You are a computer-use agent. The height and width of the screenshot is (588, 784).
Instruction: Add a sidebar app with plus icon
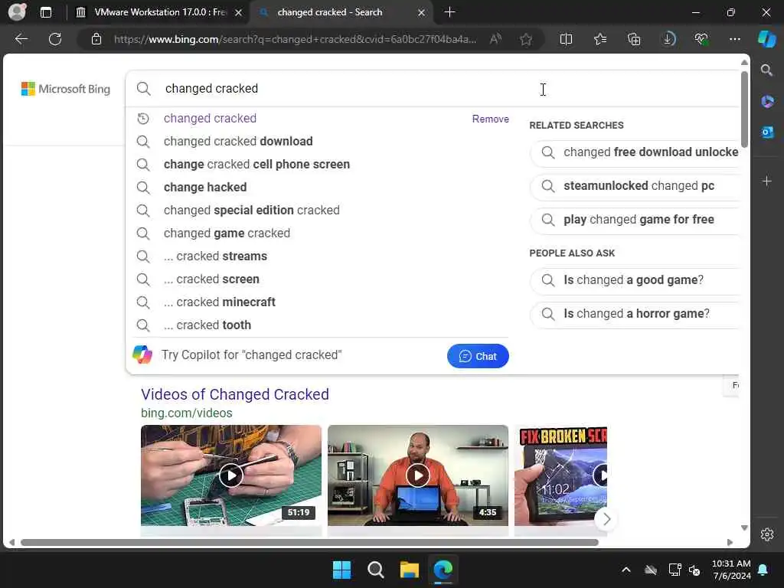(x=767, y=181)
